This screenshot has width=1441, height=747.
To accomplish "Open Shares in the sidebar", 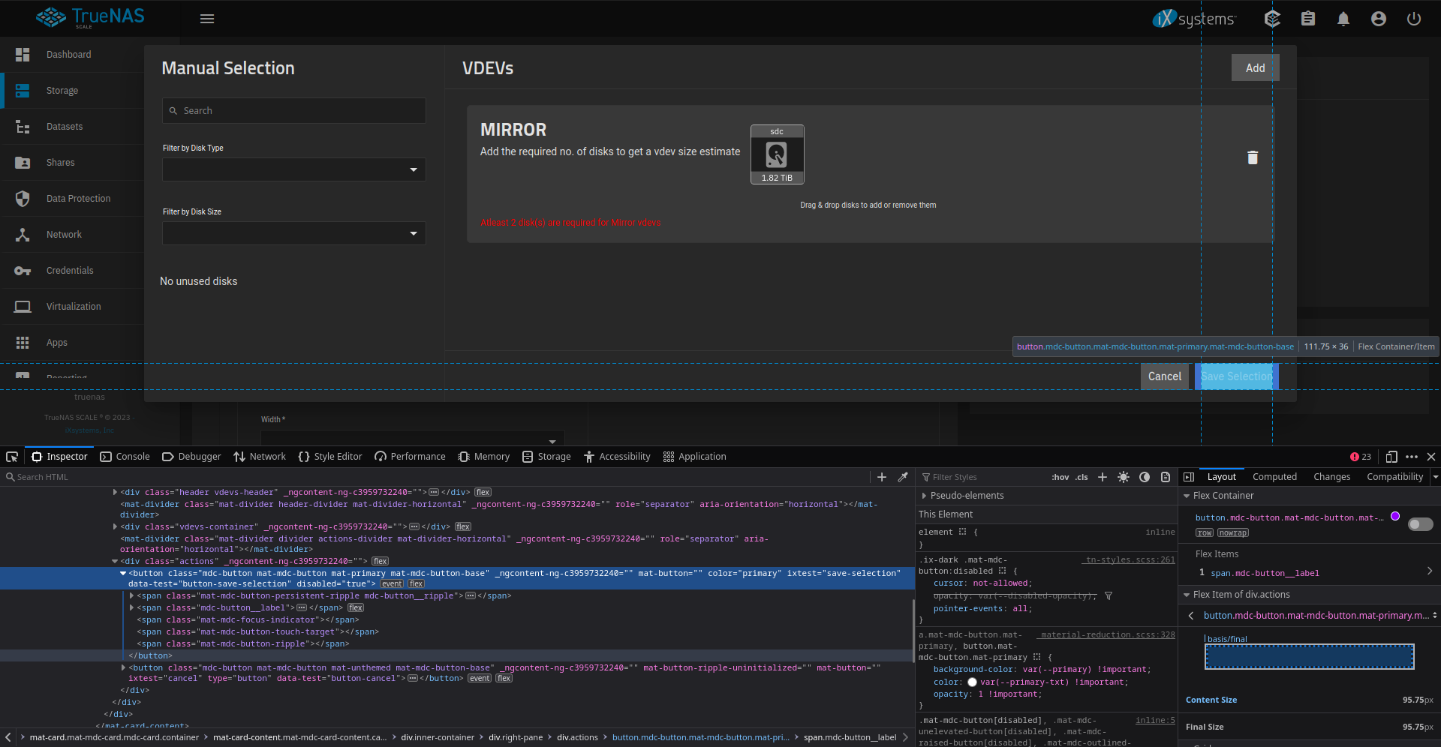I will (x=72, y=163).
